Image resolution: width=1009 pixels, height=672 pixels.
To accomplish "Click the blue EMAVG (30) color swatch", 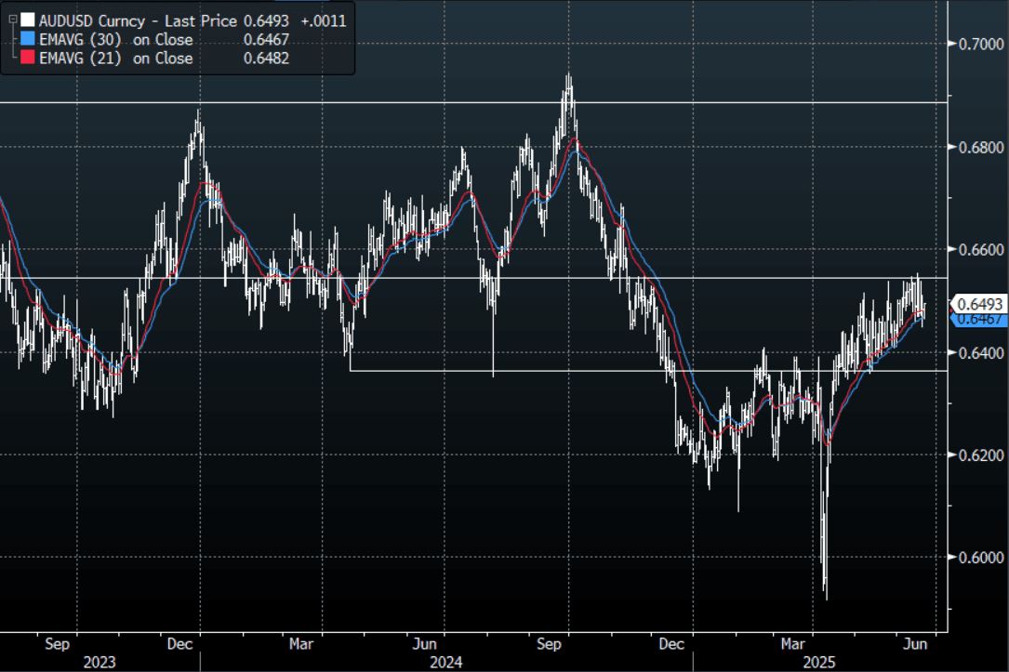I will click(27, 40).
